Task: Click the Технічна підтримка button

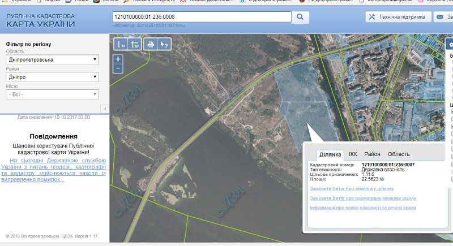Action: click(396, 17)
